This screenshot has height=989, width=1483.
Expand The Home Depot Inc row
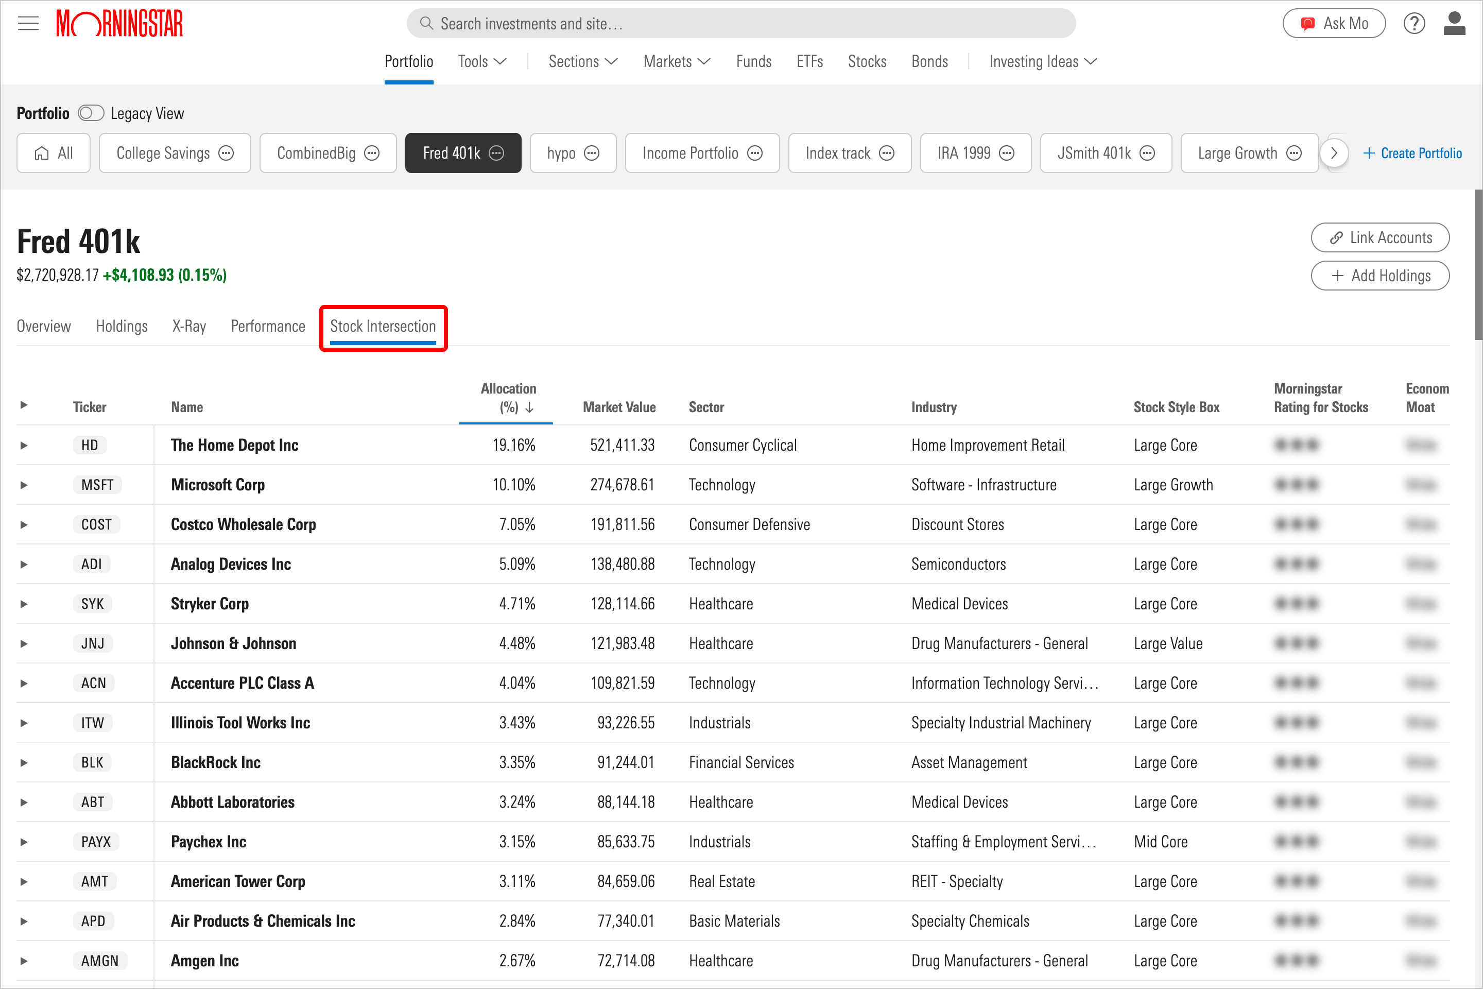[24, 445]
